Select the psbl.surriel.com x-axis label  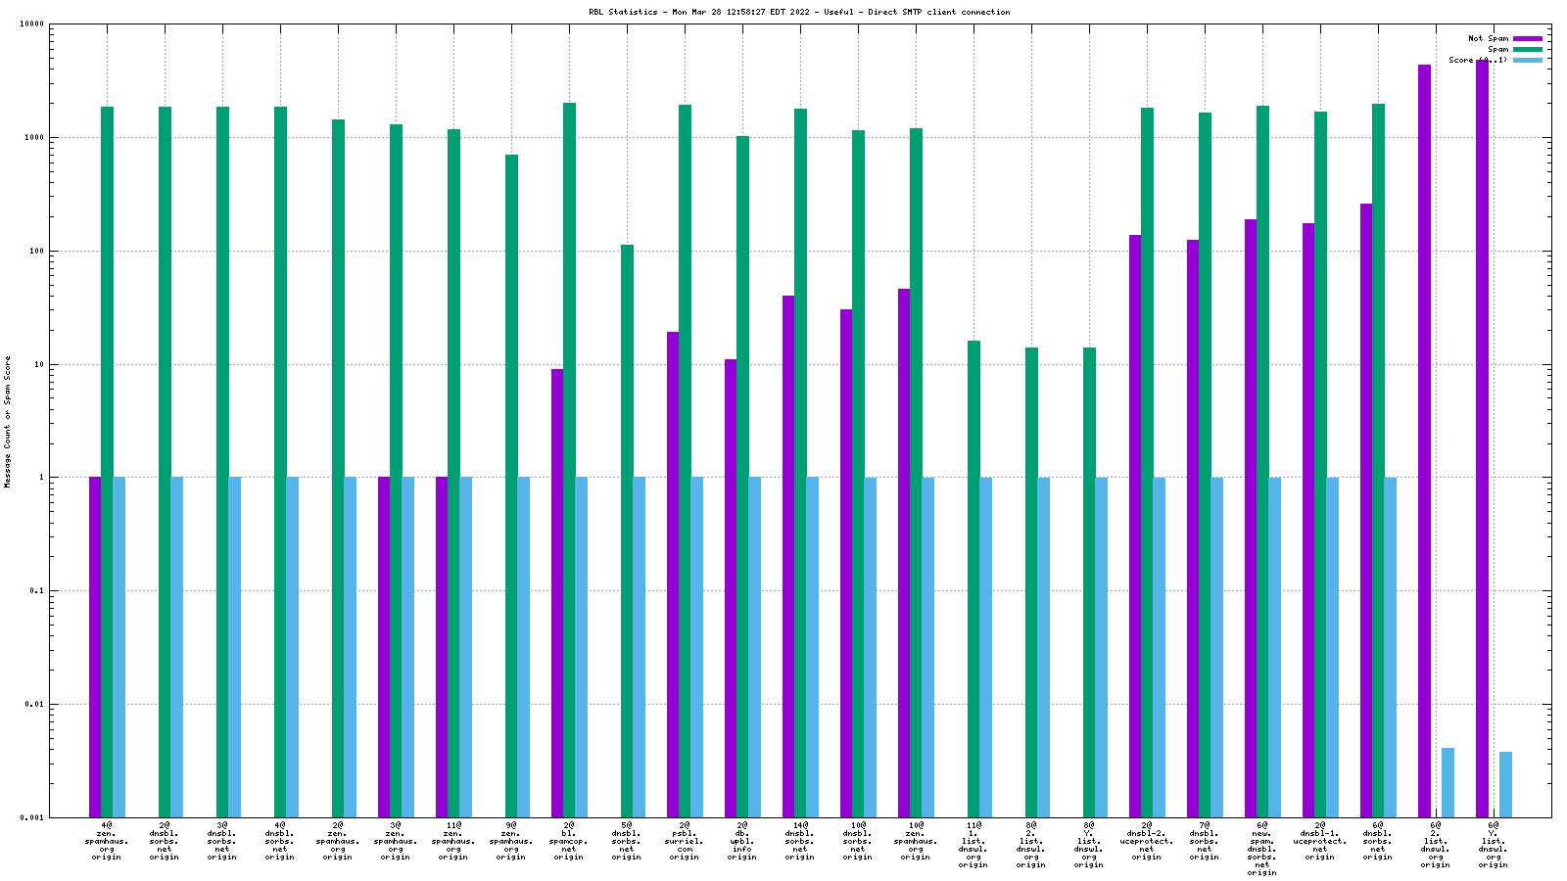(x=684, y=841)
